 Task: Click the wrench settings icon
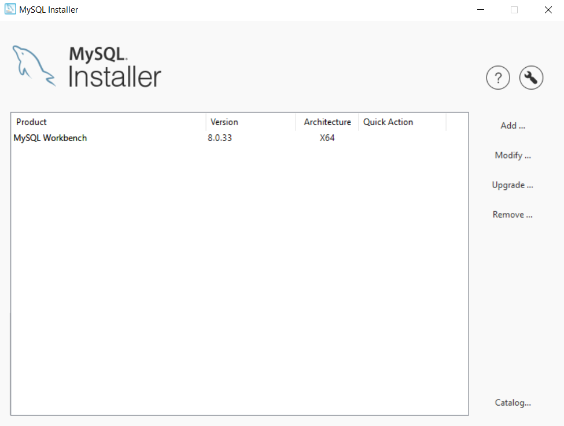(x=531, y=78)
